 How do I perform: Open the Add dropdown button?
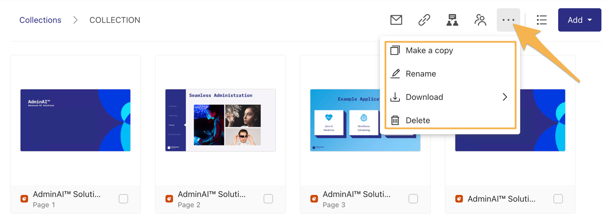579,20
